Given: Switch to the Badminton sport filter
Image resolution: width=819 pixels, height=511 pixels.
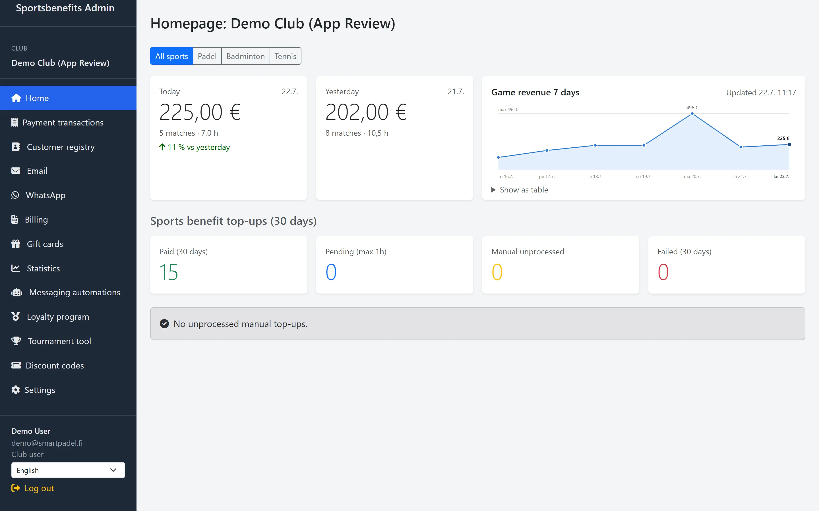Looking at the screenshot, I should click(245, 56).
